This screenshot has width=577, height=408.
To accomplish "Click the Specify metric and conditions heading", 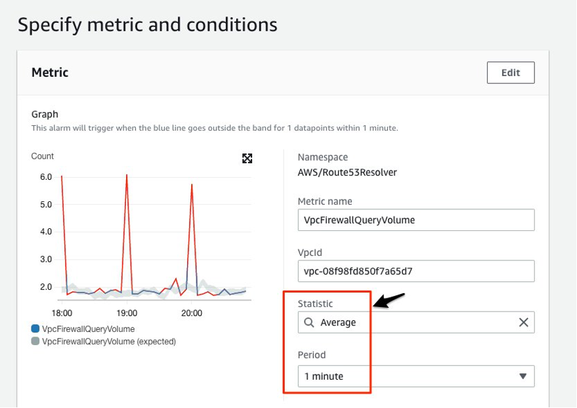I will [x=148, y=24].
